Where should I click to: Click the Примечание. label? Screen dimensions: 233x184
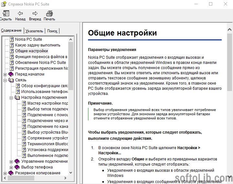100,103
